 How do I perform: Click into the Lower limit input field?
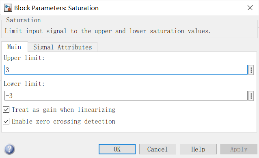point(126,96)
